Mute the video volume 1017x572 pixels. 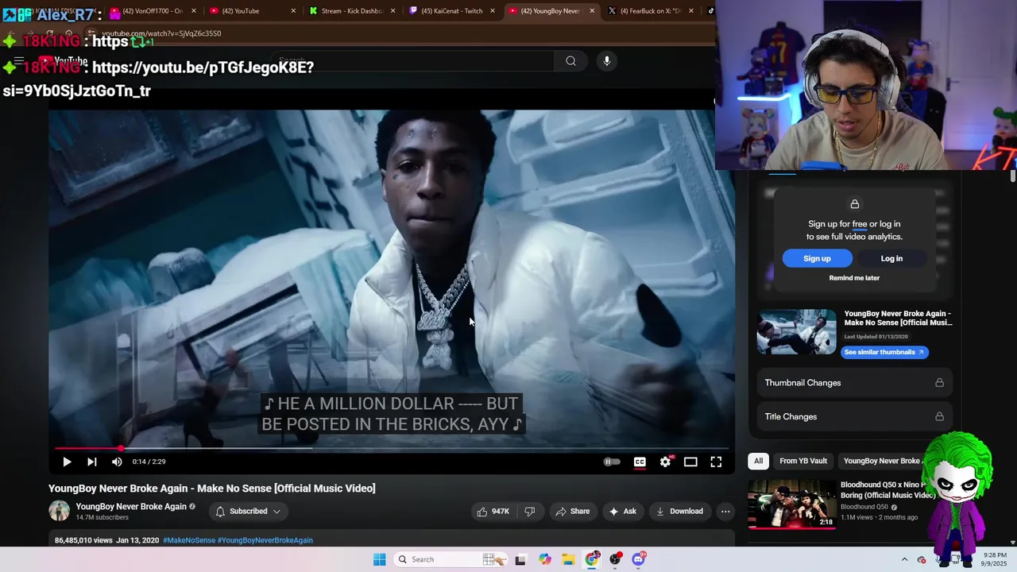117,462
